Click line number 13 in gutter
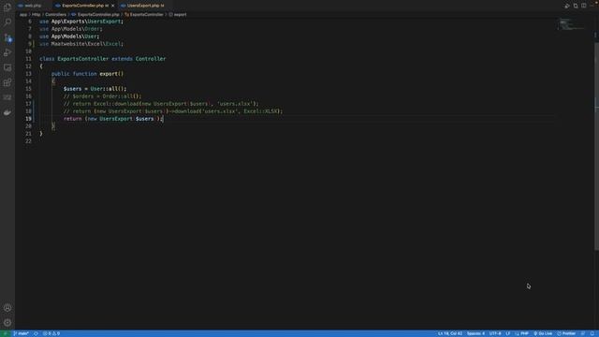The width and height of the screenshot is (599, 337). [x=29, y=74]
